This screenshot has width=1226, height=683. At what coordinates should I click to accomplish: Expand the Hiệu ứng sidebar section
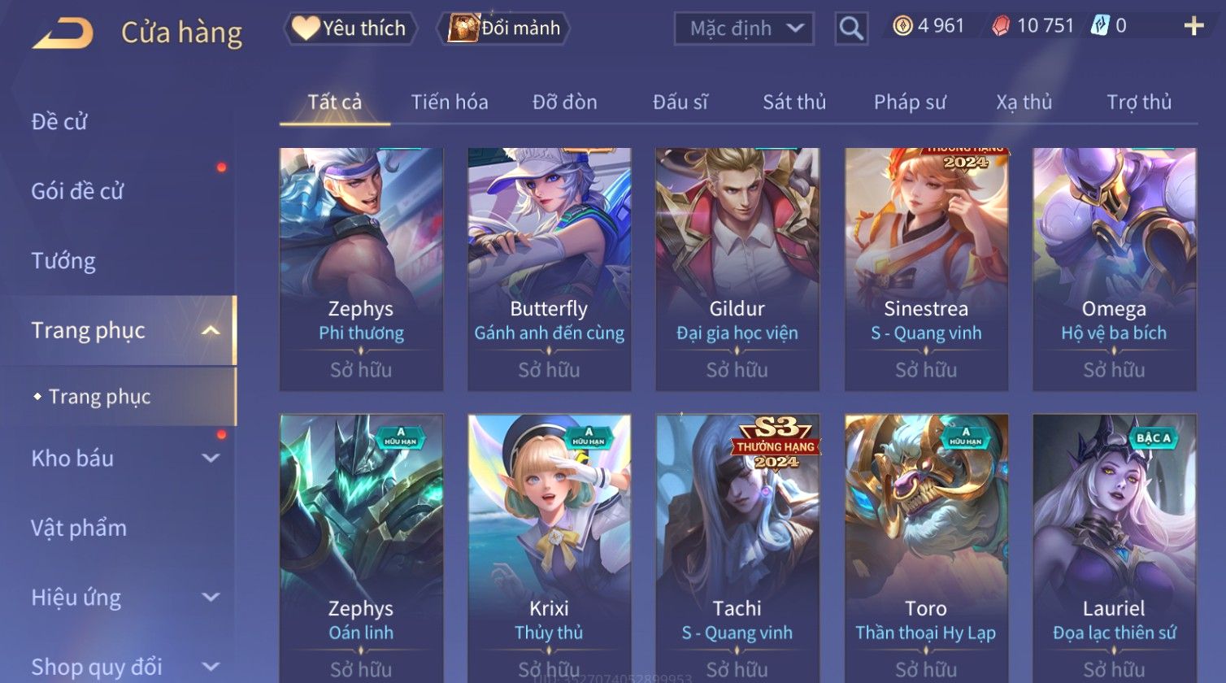click(210, 597)
